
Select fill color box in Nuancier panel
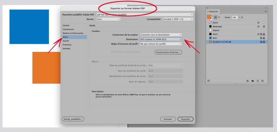[209, 17]
